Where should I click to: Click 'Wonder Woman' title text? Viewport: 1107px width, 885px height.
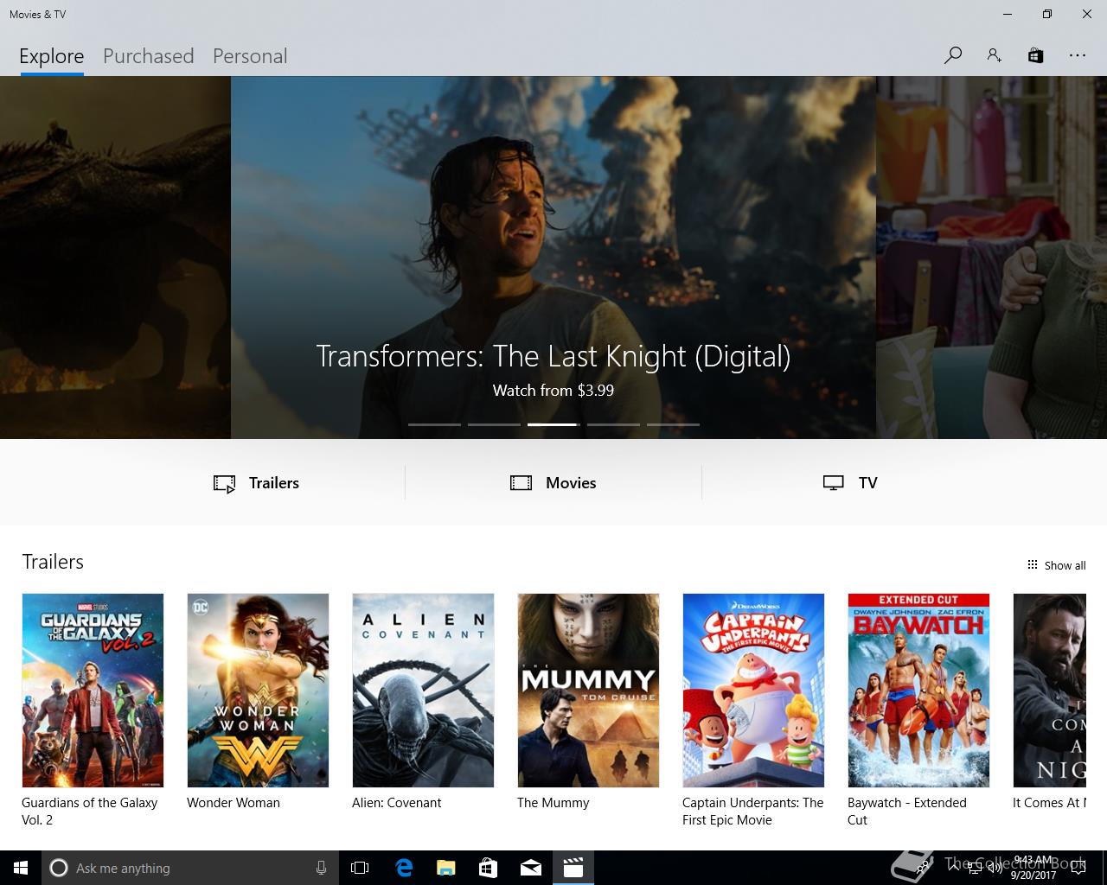(x=234, y=803)
